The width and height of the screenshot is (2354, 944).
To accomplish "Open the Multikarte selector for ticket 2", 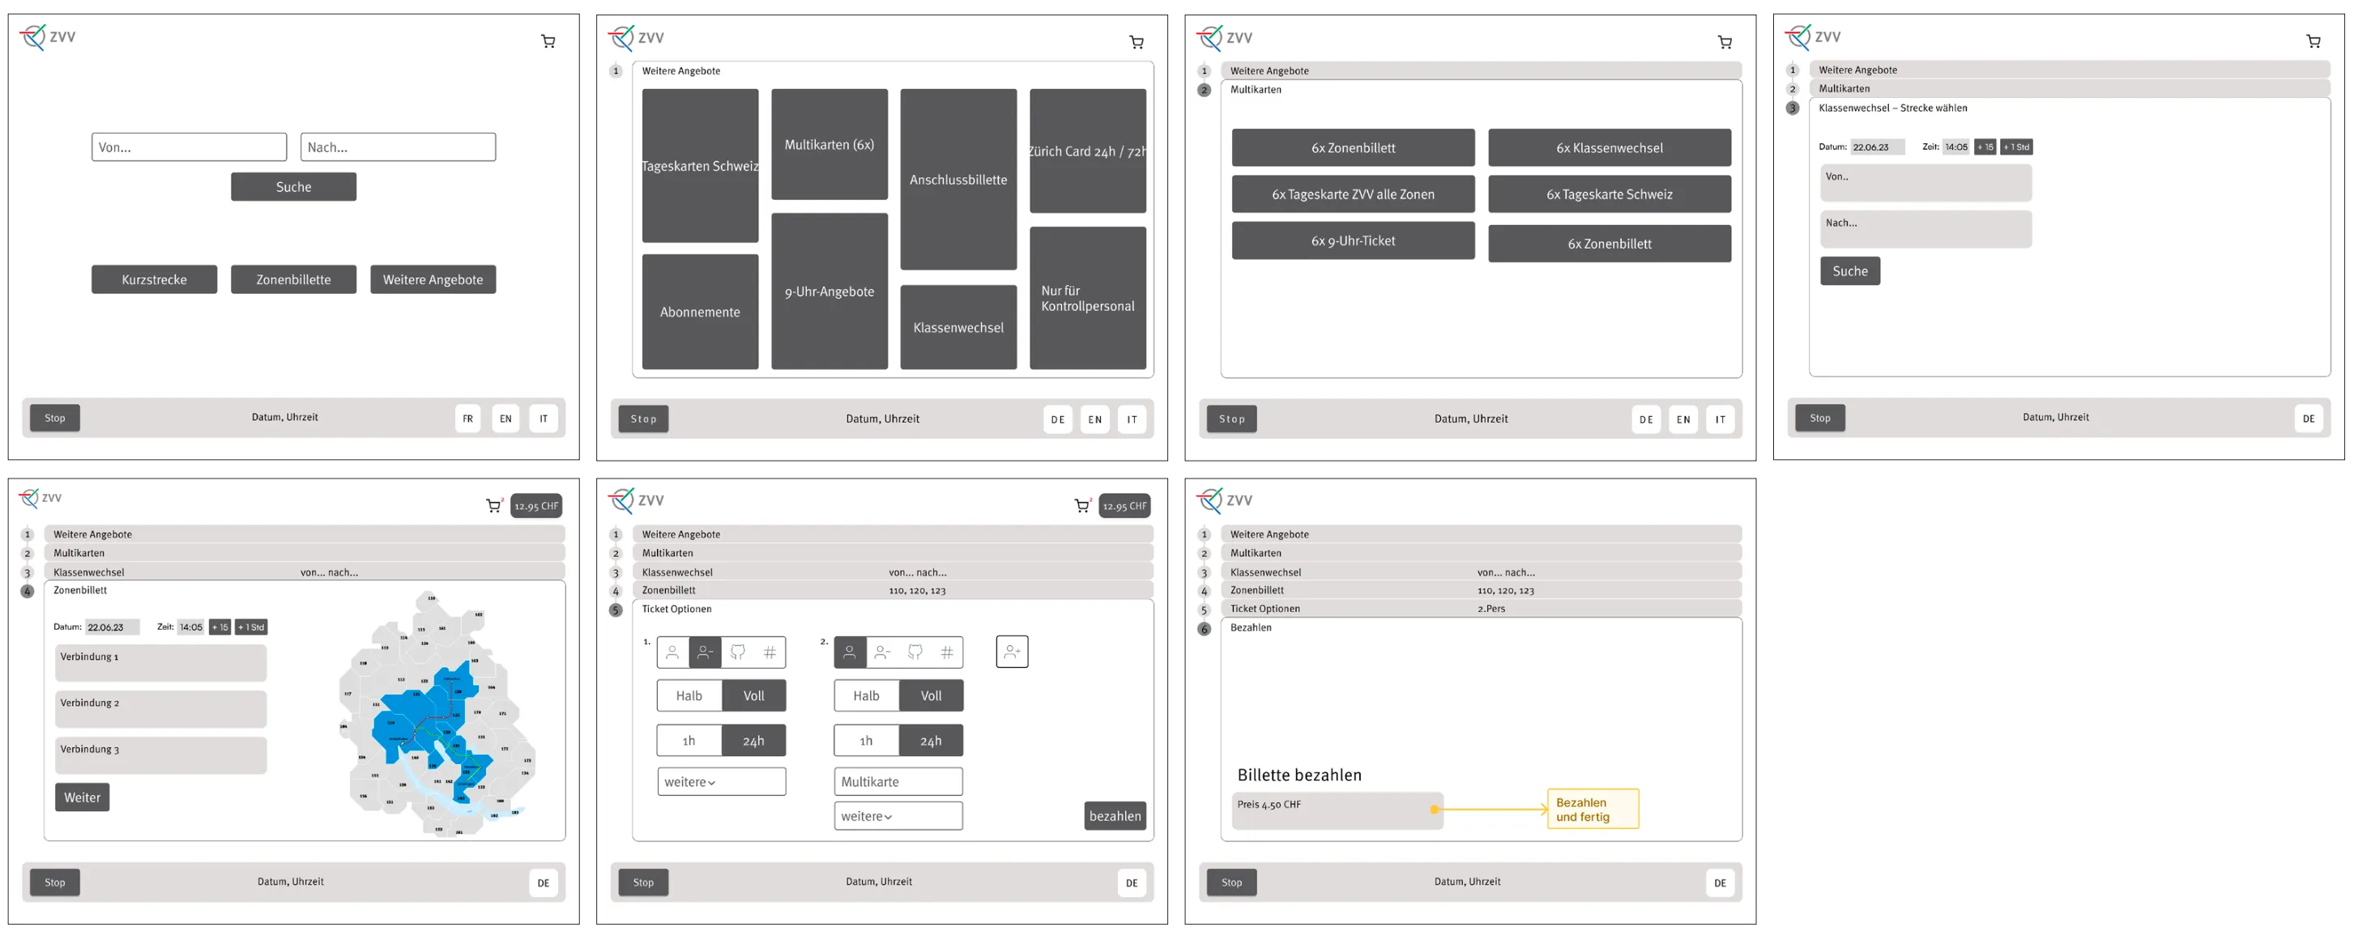I will (898, 781).
